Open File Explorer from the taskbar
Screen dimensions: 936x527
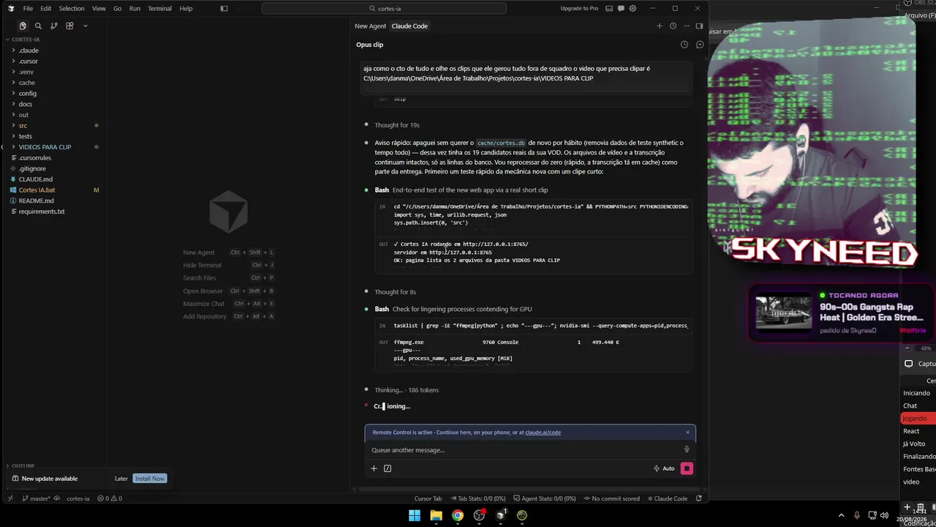coord(436,515)
